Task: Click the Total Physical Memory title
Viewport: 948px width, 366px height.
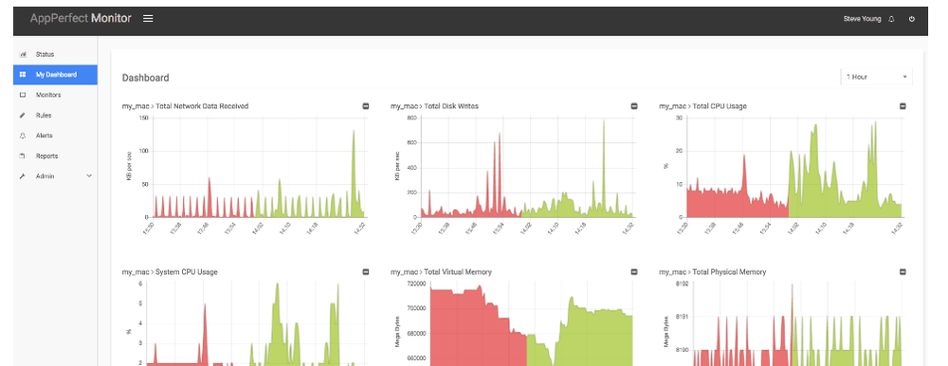Action: 712,272
